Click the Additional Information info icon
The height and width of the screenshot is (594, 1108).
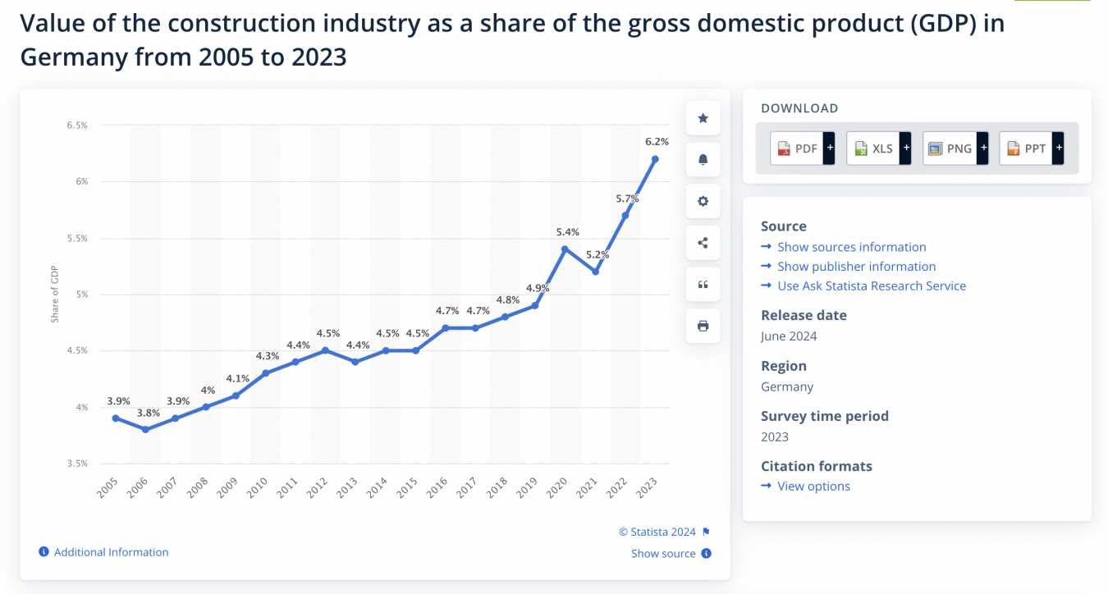pos(44,552)
